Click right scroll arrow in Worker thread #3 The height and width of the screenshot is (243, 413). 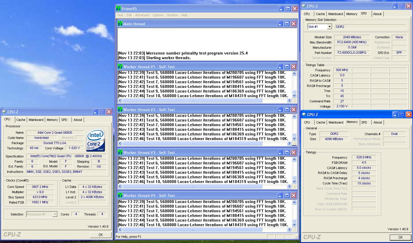[289, 186]
